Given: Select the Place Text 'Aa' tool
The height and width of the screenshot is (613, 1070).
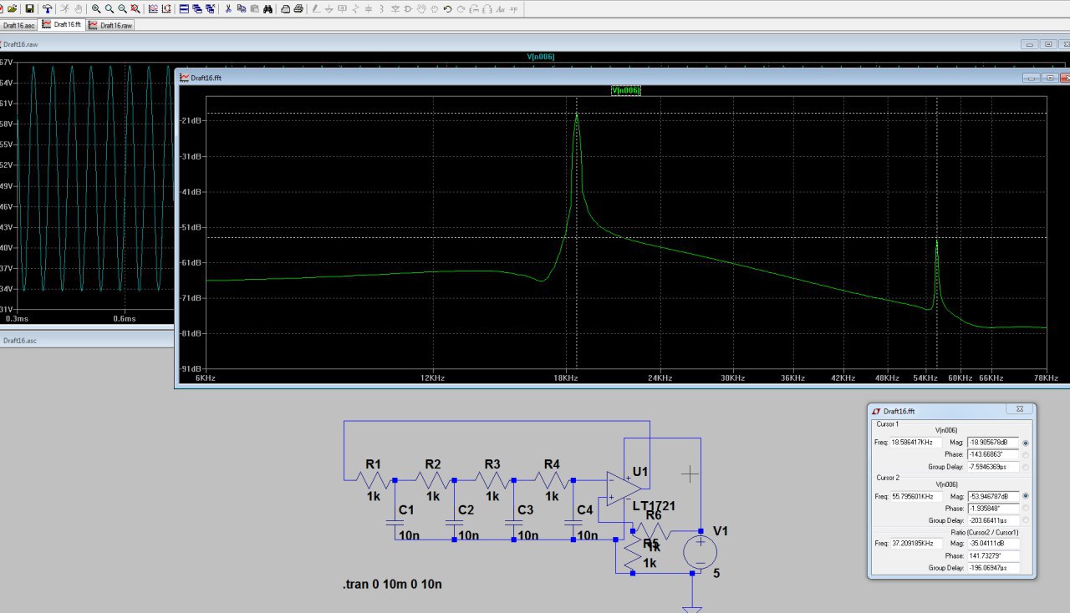Looking at the screenshot, I should (x=500, y=8).
